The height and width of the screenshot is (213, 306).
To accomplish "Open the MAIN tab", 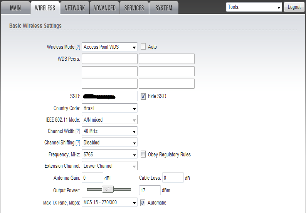I will coord(15,8).
